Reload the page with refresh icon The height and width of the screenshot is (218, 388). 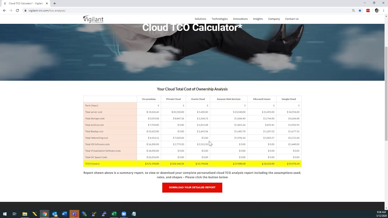17,10
